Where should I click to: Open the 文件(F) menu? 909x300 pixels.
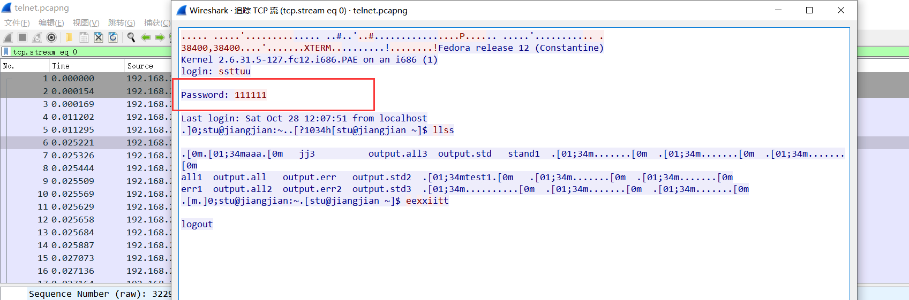[17, 23]
